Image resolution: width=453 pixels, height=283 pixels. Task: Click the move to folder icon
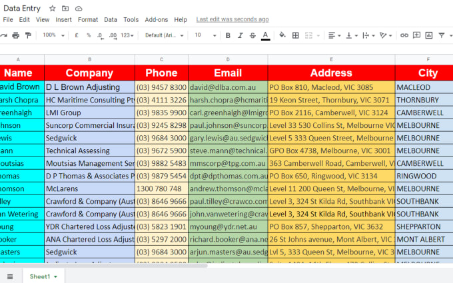(x=65, y=9)
